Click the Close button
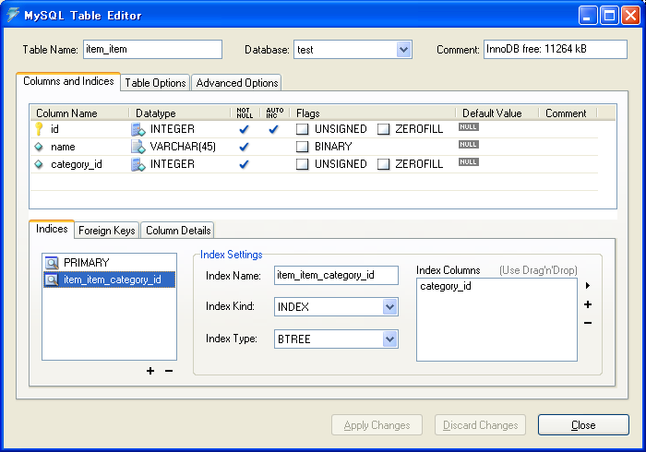Viewport: 646px width, 452px height. [x=583, y=425]
